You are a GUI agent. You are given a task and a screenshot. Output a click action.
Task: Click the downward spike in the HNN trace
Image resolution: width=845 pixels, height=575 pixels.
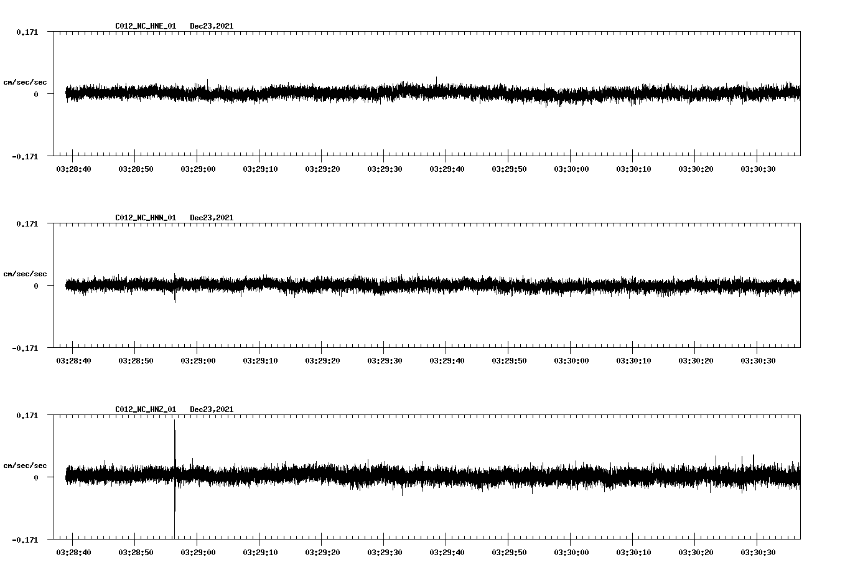(x=175, y=296)
